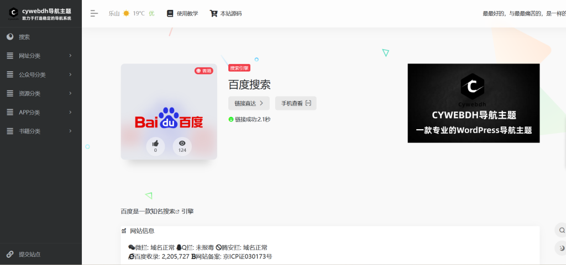Click the eye views icon showing 124
566x265 pixels.
(182, 144)
